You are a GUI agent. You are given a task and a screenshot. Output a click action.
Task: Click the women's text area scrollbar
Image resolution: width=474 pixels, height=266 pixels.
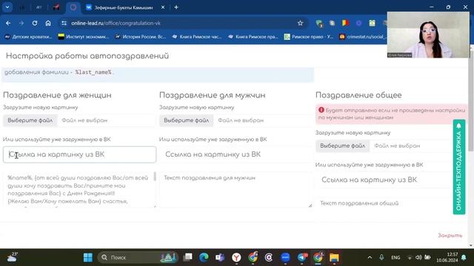click(155, 177)
